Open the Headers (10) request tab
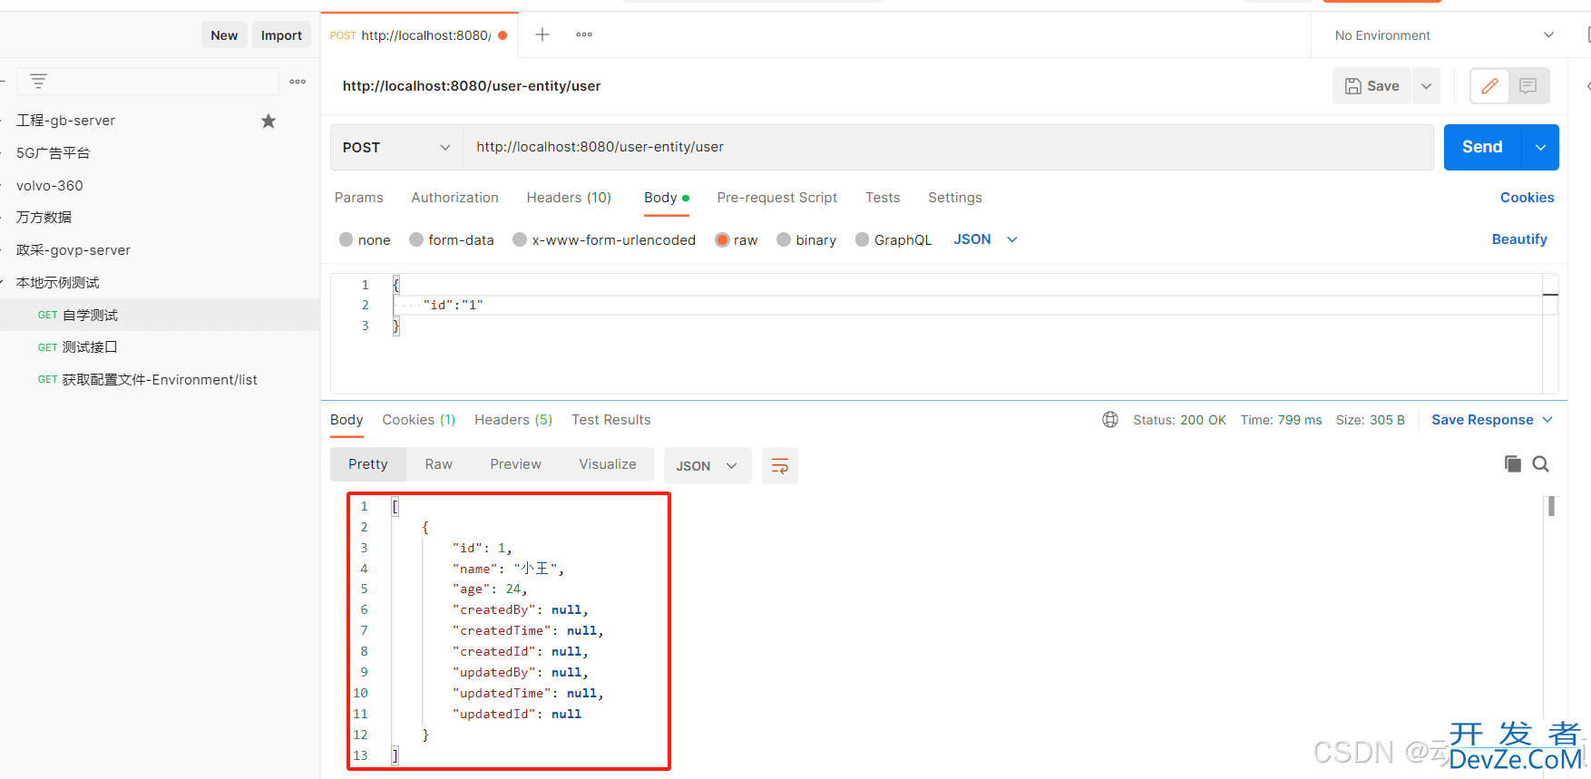This screenshot has height=779, width=1591. click(x=569, y=197)
